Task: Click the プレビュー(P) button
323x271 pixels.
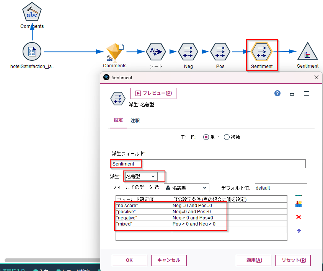Action: [153, 93]
